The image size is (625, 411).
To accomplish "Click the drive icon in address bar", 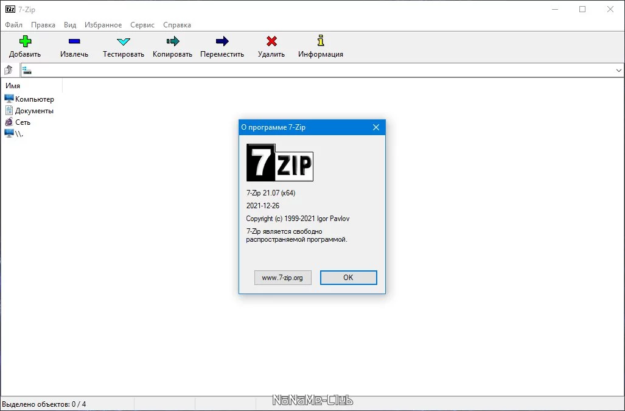I will pos(27,71).
